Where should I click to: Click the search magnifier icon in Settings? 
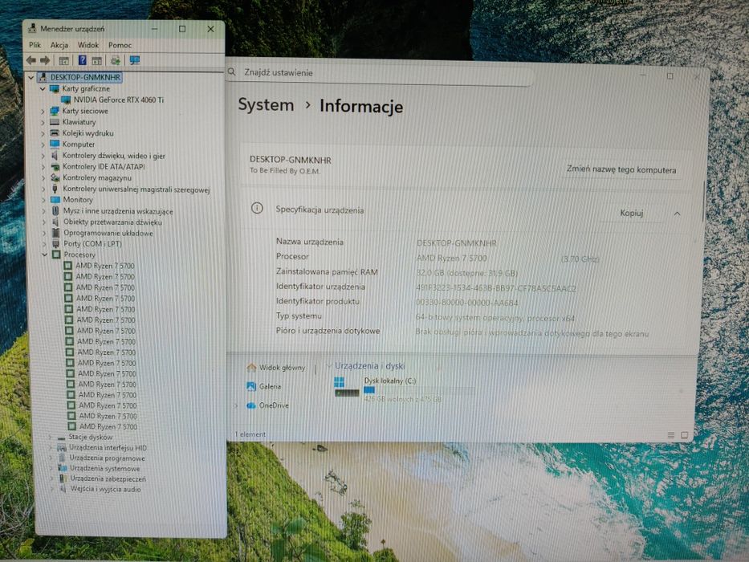click(x=232, y=72)
